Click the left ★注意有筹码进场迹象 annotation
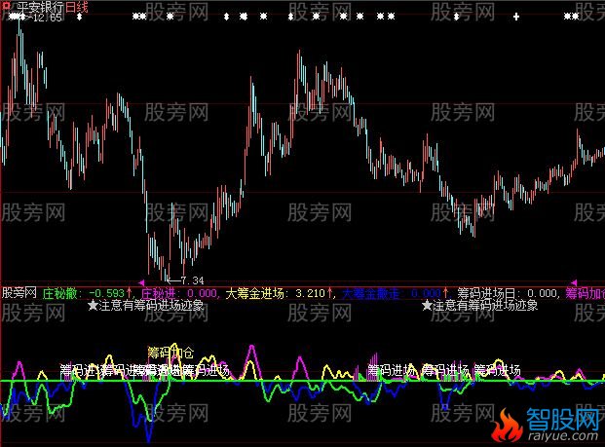This screenshot has height=447, width=605. click(145, 306)
